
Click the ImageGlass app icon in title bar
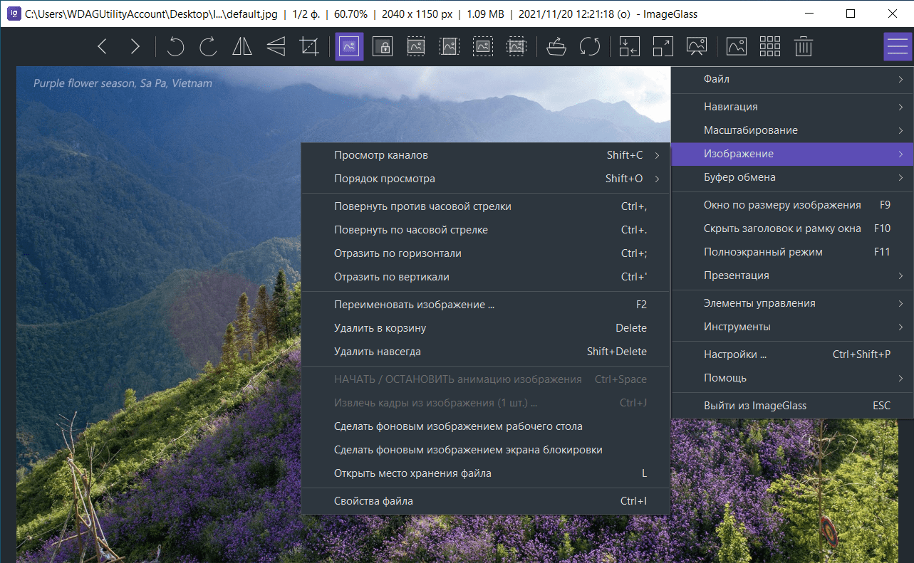[13, 14]
